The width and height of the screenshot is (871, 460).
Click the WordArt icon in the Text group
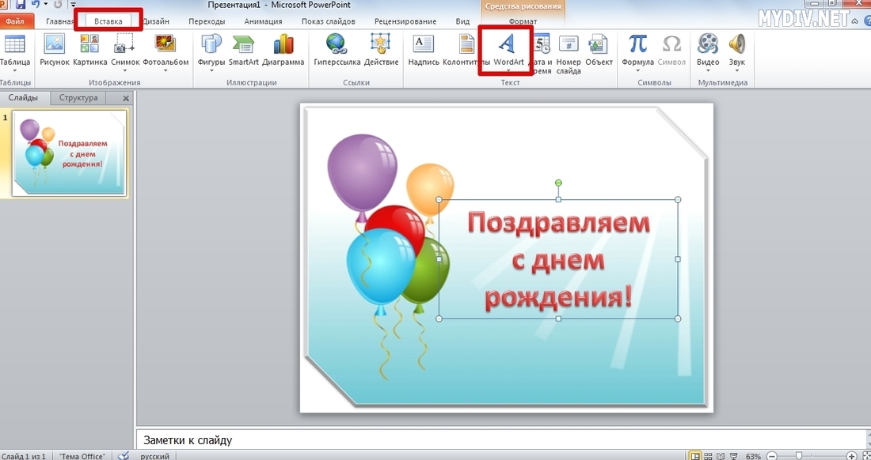pos(505,45)
